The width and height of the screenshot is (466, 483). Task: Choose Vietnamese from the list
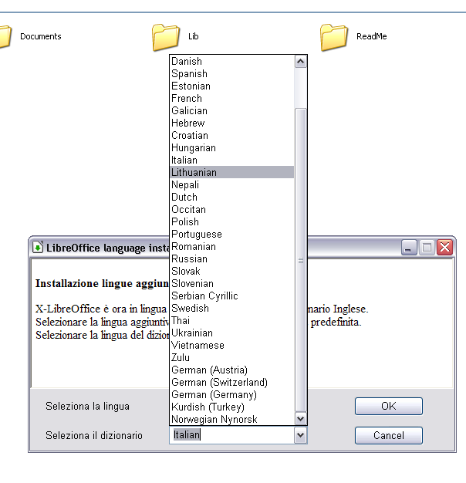coord(231,345)
